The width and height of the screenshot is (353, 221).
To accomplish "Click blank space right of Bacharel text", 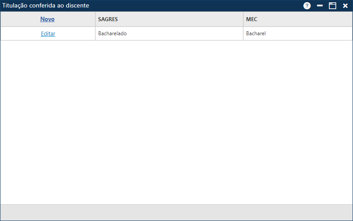I will (x=308, y=33).
